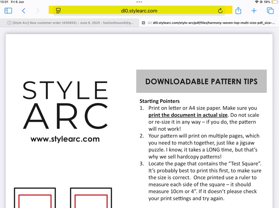Close the harmony-woven-top PDF tab
The width and height of the screenshot is (279, 208).
pyautogui.click(x=143, y=23)
